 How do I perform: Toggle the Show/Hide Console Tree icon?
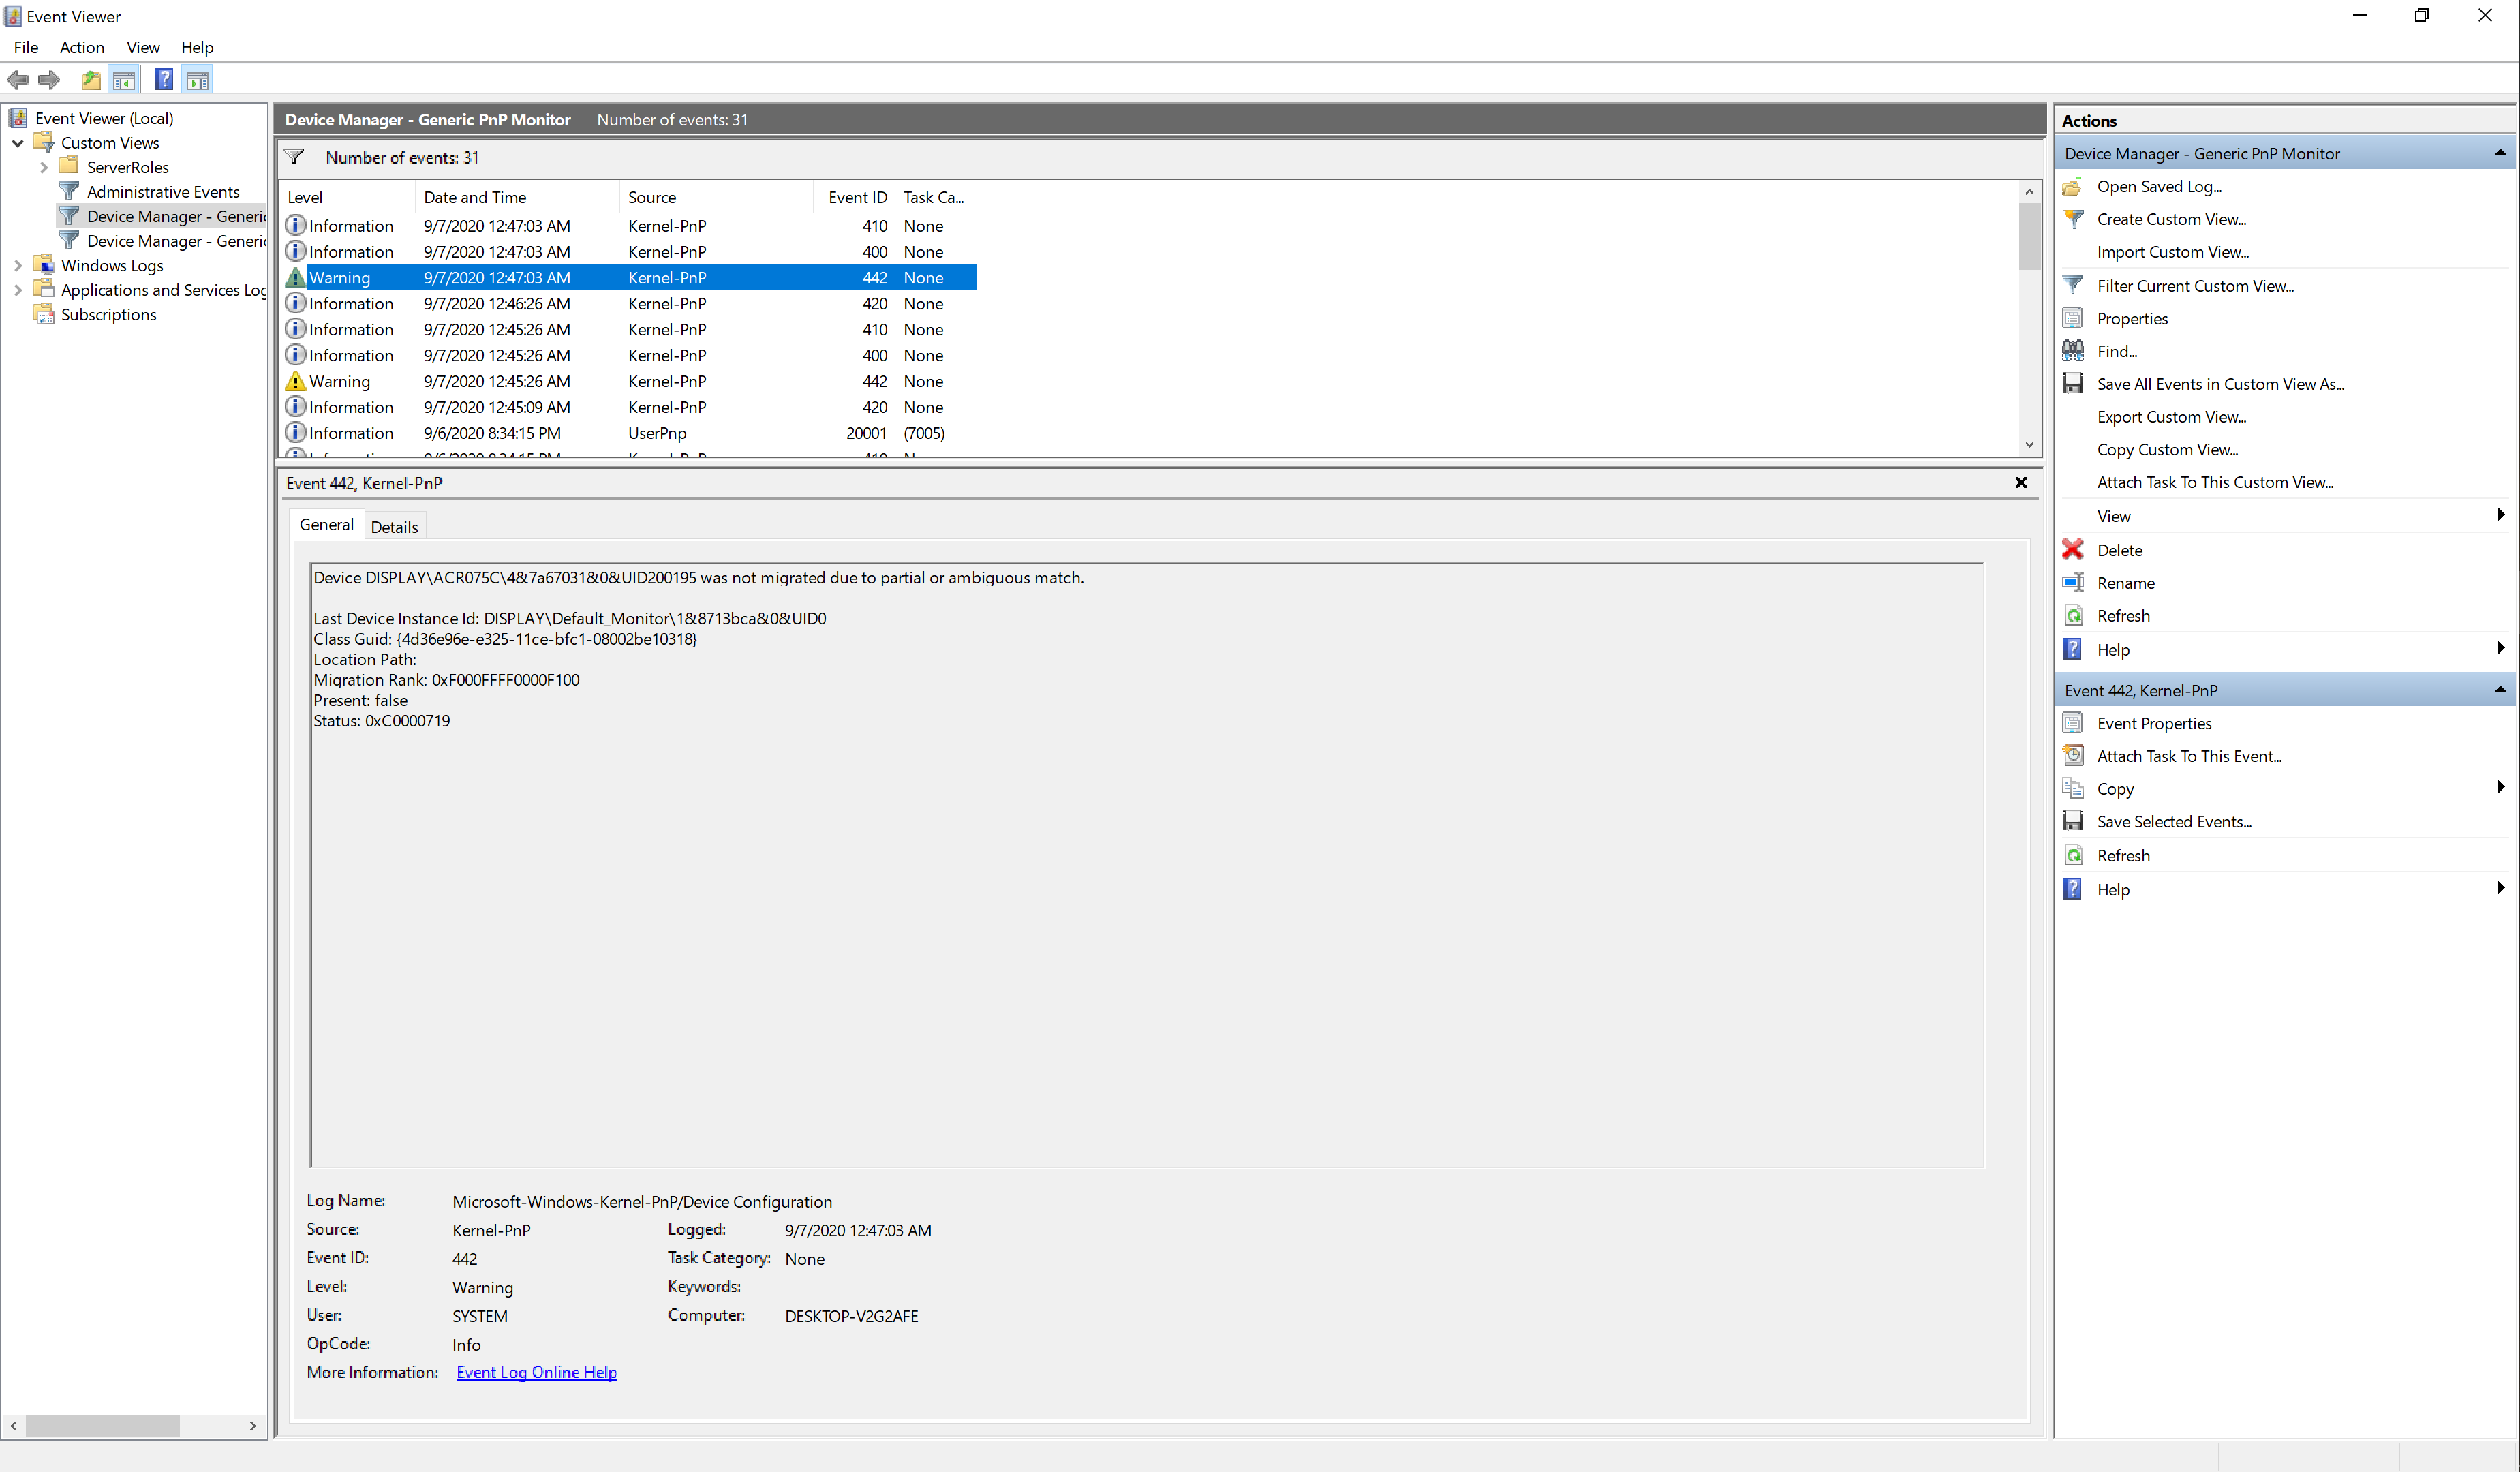[124, 79]
